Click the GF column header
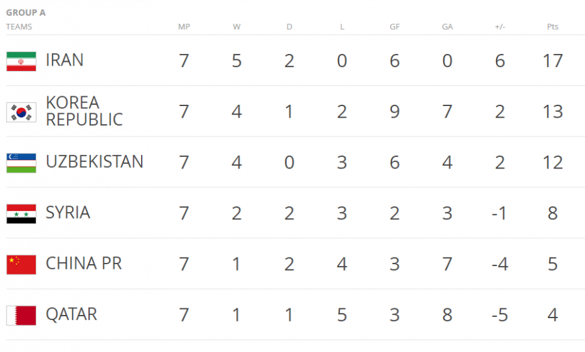The height and width of the screenshot is (352, 585). [395, 27]
